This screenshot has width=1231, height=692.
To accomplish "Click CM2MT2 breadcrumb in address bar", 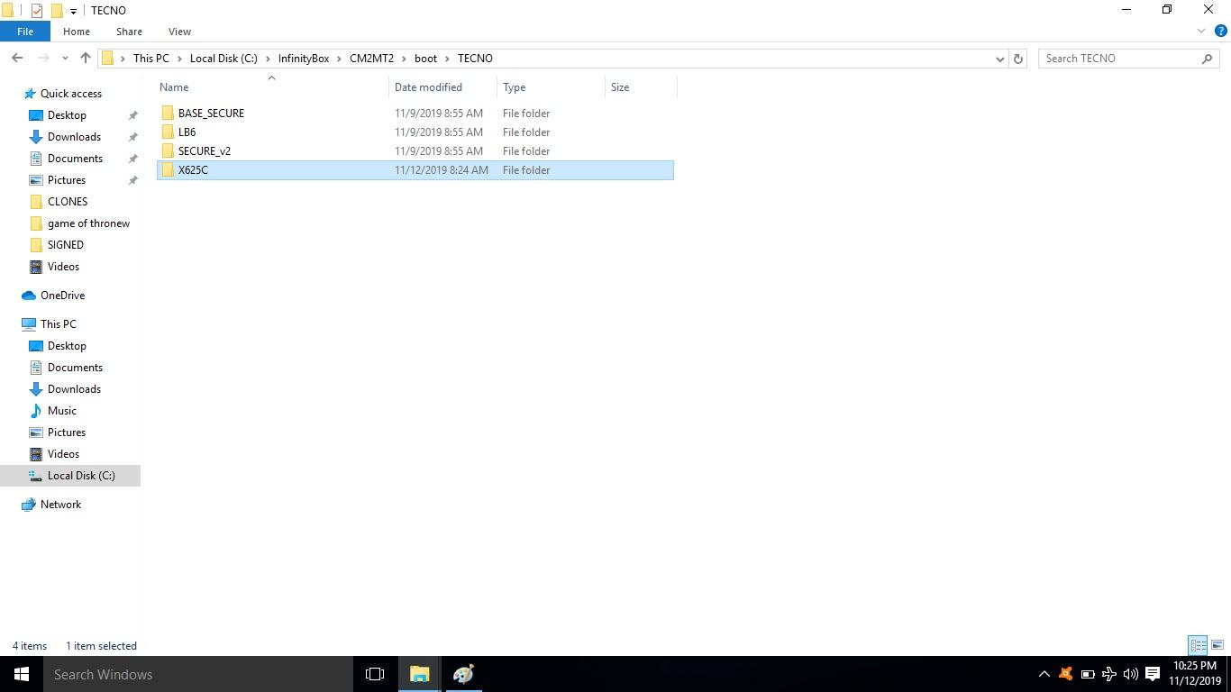I will (x=371, y=59).
